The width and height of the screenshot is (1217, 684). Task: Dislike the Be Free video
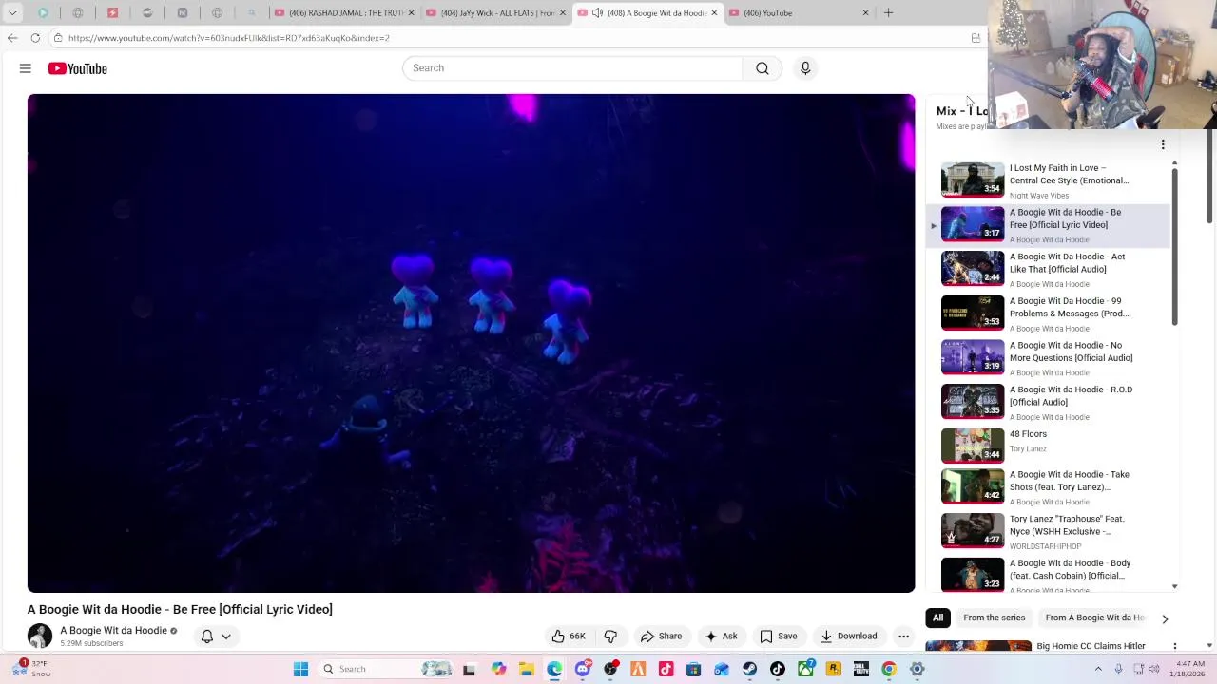click(611, 636)
